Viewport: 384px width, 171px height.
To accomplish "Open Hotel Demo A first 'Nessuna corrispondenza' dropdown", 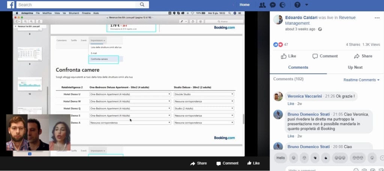I will coord(130,123).
